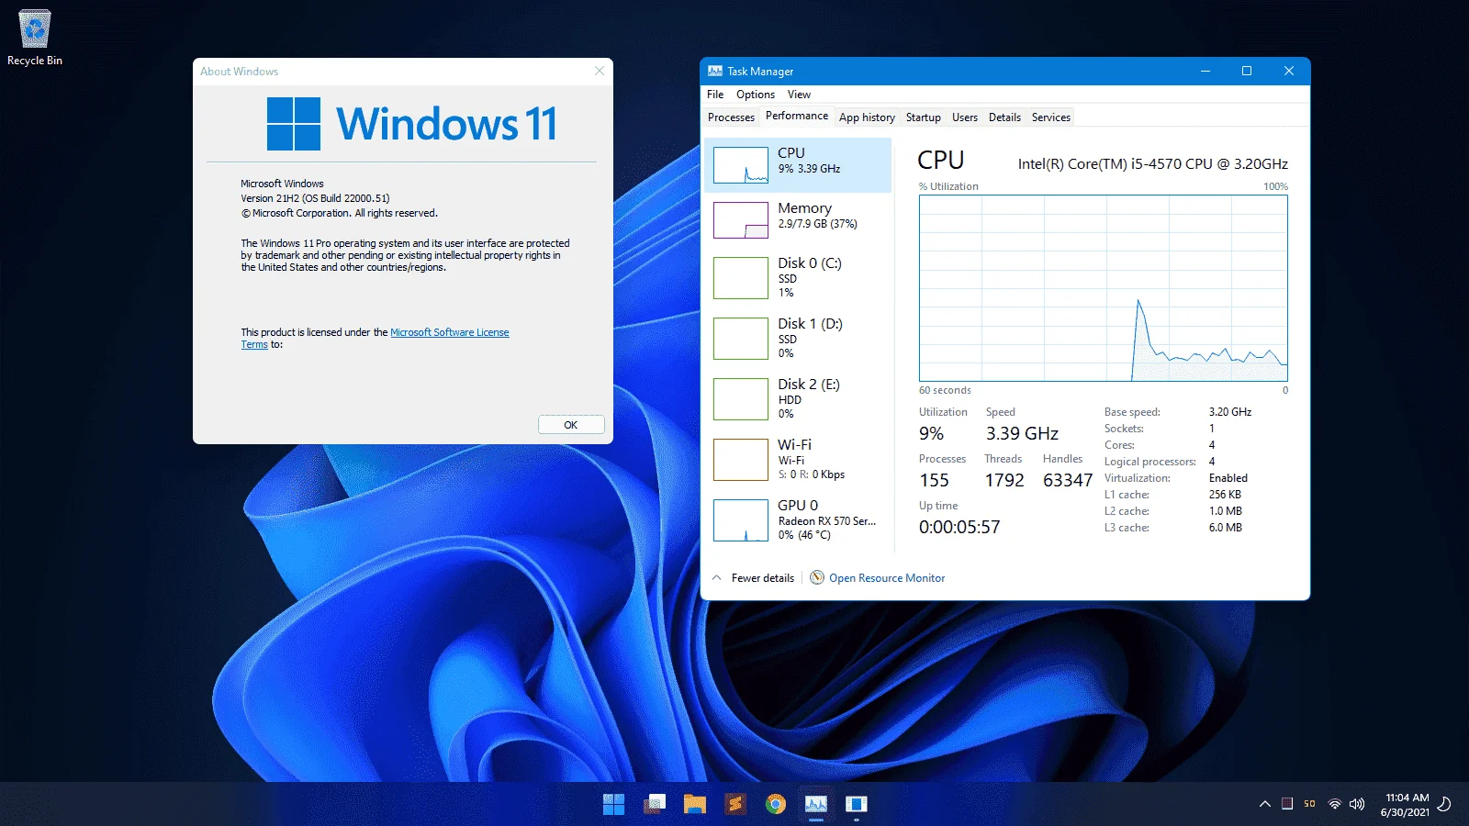Open Google Chrome from the taskbar
Image resolution: width=1469 pixels, height=826 pixels.
pos(776,805)
